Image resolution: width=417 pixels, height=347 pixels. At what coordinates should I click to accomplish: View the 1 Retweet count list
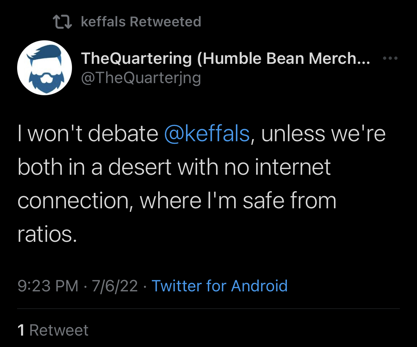pyautogui.click(x=53, y=330)
